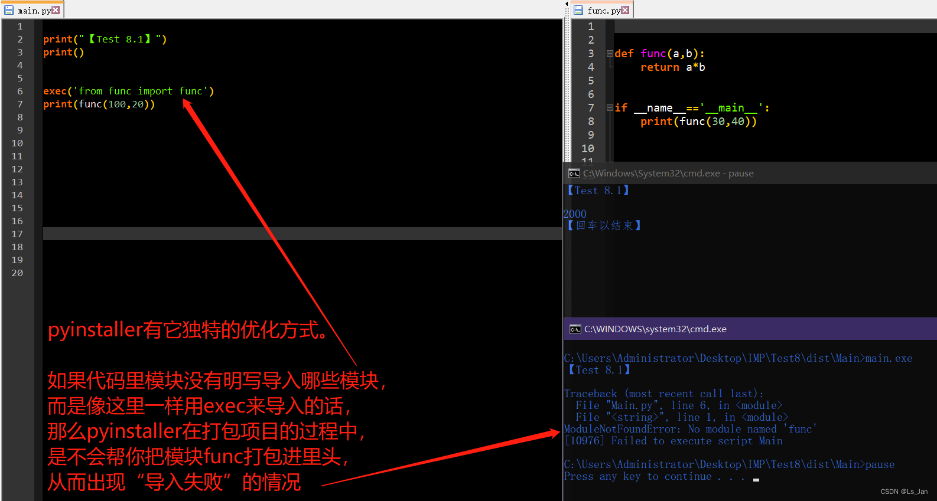Click line number 6 in main.py
Image resolution: width=937 pixels, height=501 pixels.
(x=20, y=91)
